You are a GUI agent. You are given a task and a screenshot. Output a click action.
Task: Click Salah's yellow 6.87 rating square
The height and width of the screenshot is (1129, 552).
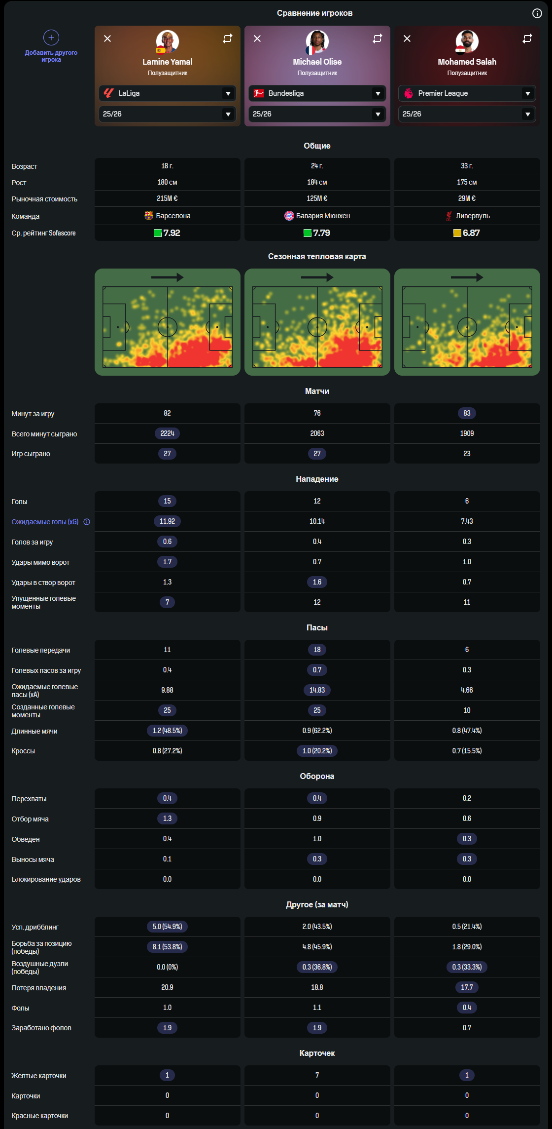point(457,233)
